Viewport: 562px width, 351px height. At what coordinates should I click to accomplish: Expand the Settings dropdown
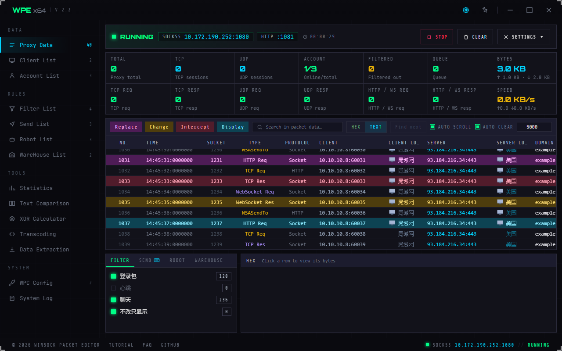tap(523, 37)
